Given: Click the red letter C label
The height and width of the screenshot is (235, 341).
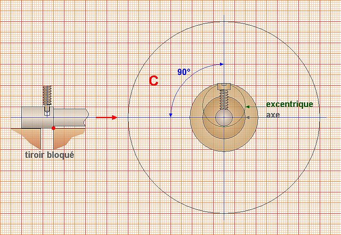Looking at the screenshot, I should [154, 80].
